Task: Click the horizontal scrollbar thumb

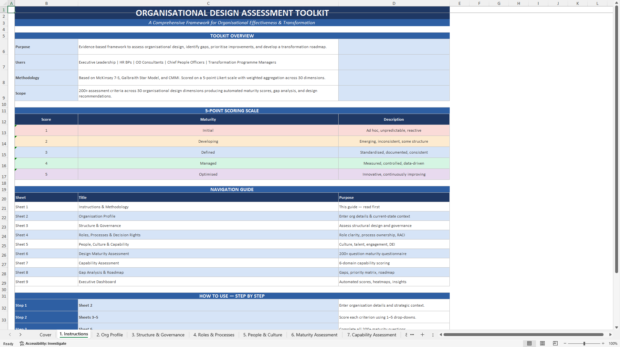Action: coord(523,335)
